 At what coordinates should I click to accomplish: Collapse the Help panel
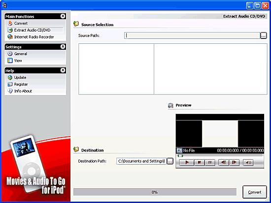(63, 70)
